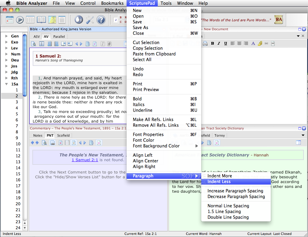Click the search page icon in Commentary toolbar

[44, 143]
